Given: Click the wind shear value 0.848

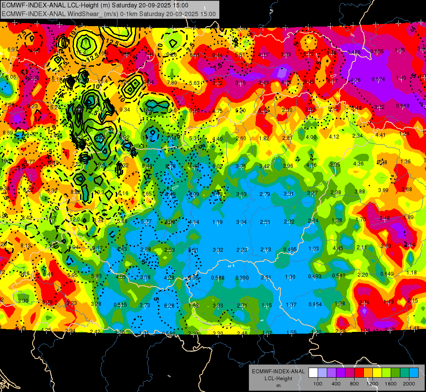Looking at the screenshot, I should (x=403, y=106).
